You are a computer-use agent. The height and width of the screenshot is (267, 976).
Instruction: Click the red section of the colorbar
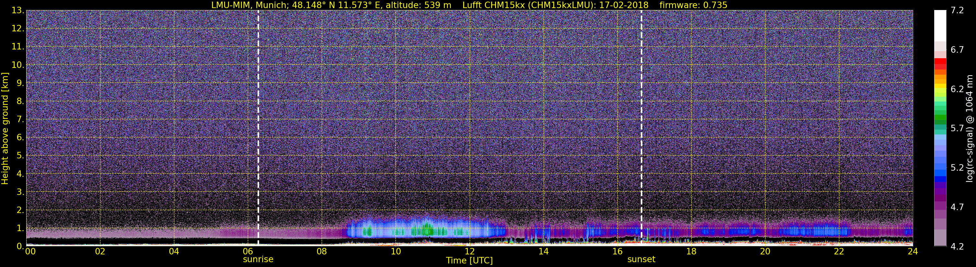coord(940,64)
